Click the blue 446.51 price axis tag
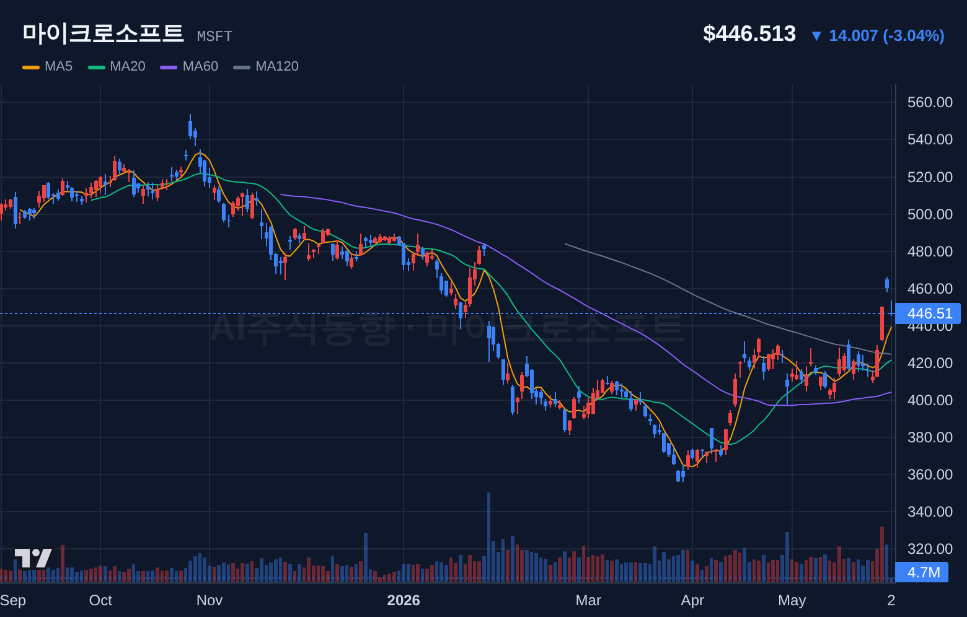This screenshot has width=967, height=617. click(929, 313)
